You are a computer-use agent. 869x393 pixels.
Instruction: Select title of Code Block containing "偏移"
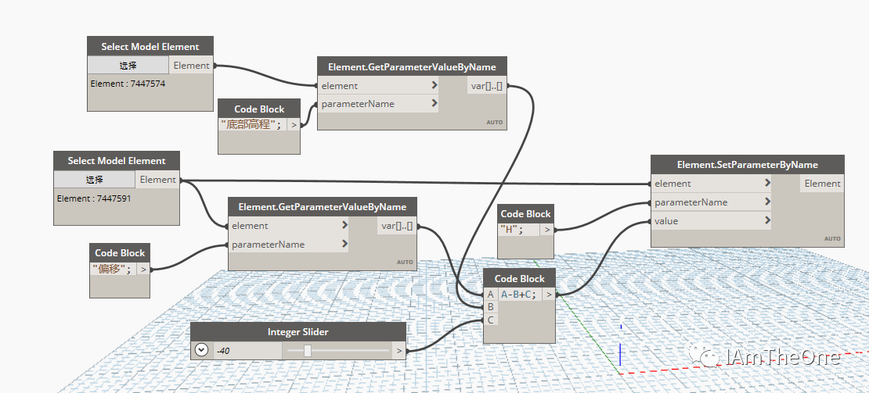coord(120,252)
